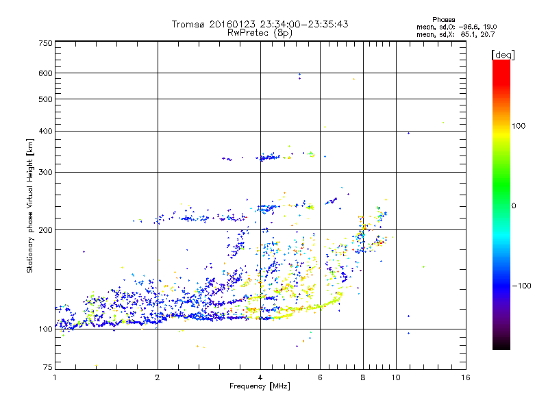
Task: Click the black bottom of the colorbar
Action: pos(501,345)
